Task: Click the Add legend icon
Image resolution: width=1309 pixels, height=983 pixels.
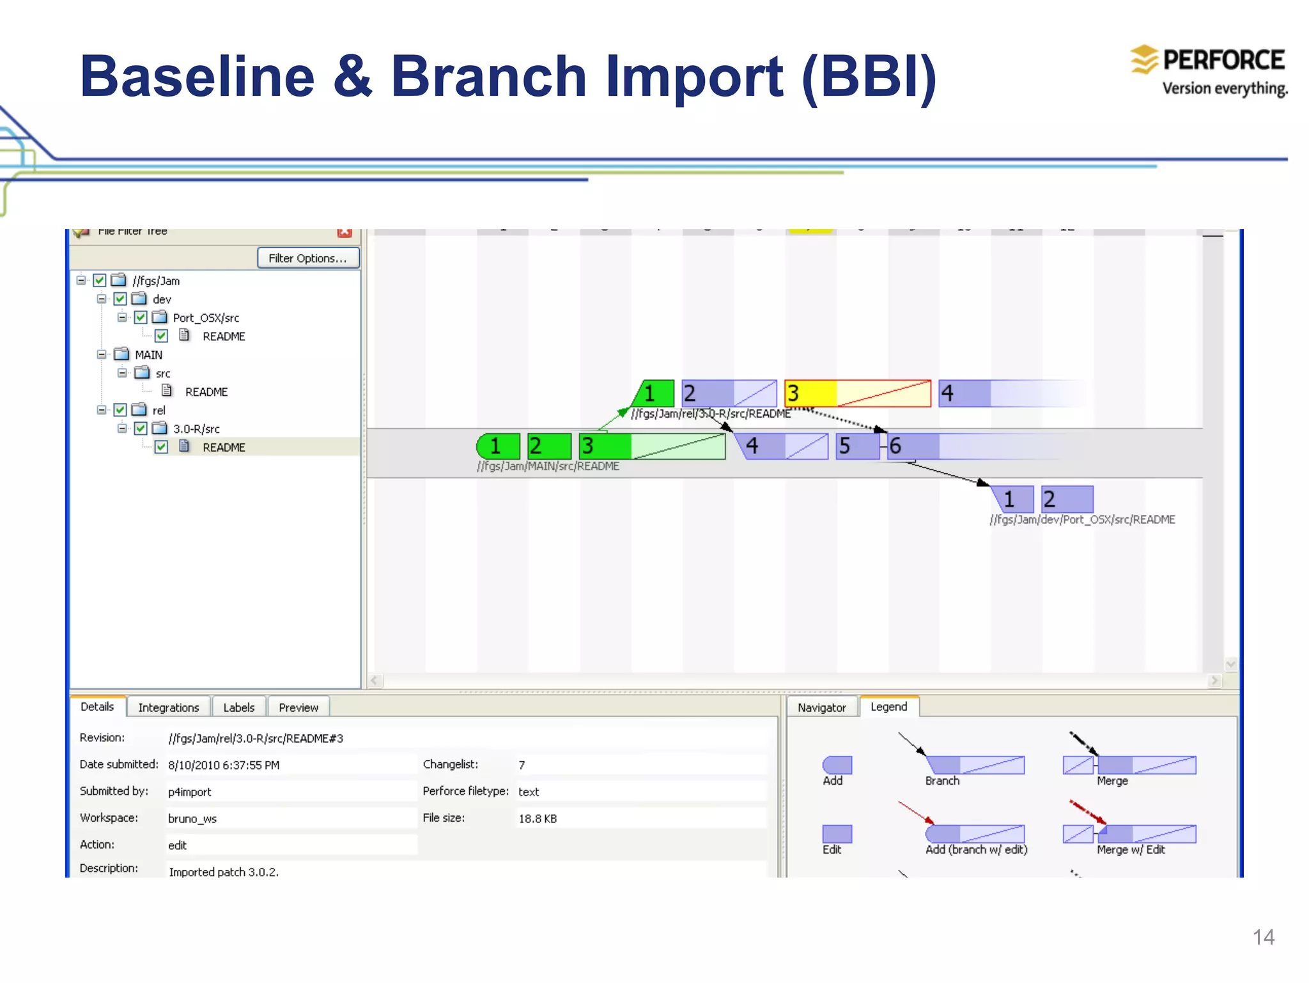Action: tap(837, 765)
